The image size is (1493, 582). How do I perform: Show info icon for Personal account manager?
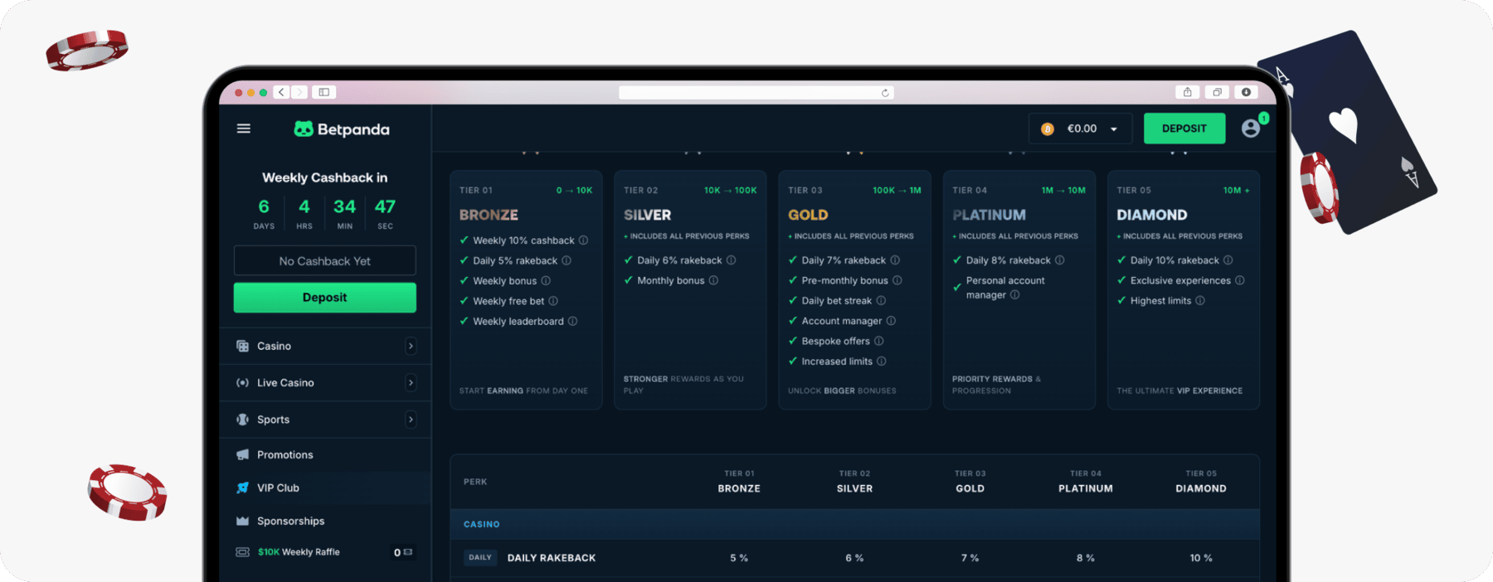click(x=1014, y=295)
